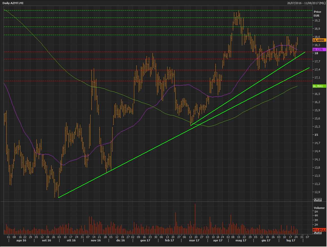Click the apr 17 month label
The height and width of the screenshot is (247, 327).
click(218, 240)
